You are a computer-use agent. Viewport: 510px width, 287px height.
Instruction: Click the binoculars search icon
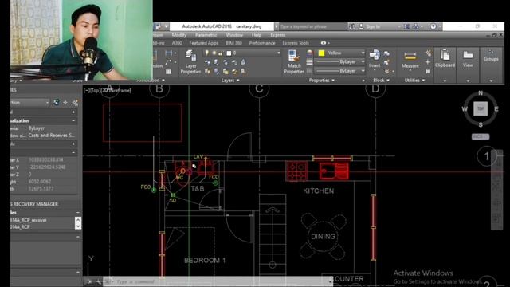click(x=352, y=26)
